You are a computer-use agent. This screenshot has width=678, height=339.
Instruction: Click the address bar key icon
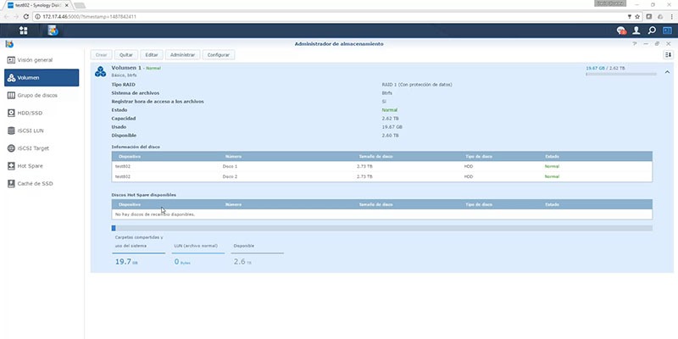tap(630, 16)
